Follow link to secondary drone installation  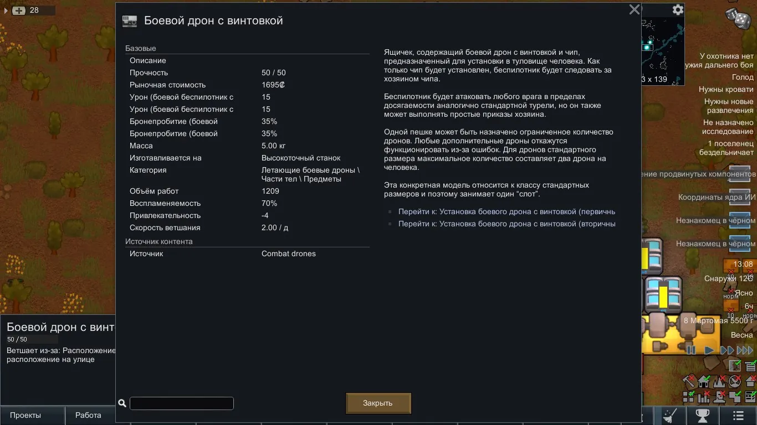point(507,224)
